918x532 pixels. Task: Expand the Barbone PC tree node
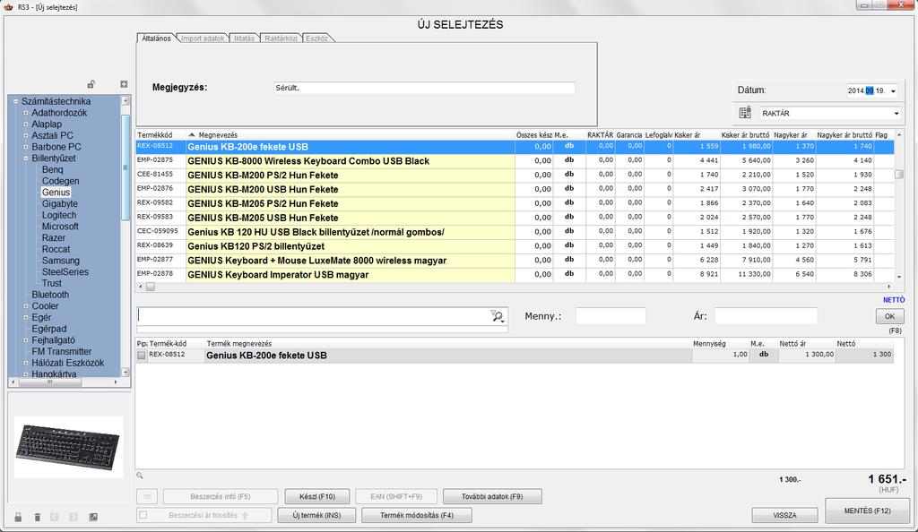click(x=26, y=147)
